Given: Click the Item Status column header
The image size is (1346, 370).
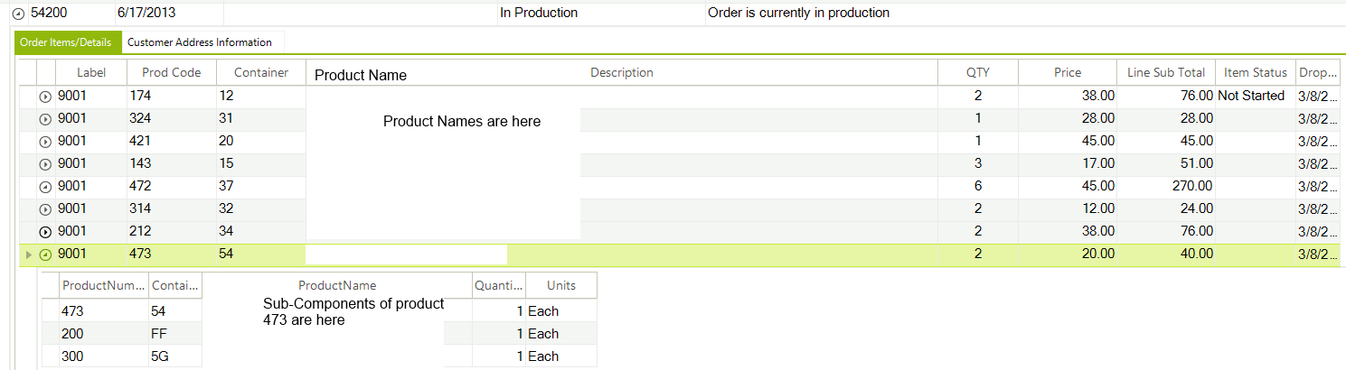Looking at the screenshot, I should coord(1255,73).
